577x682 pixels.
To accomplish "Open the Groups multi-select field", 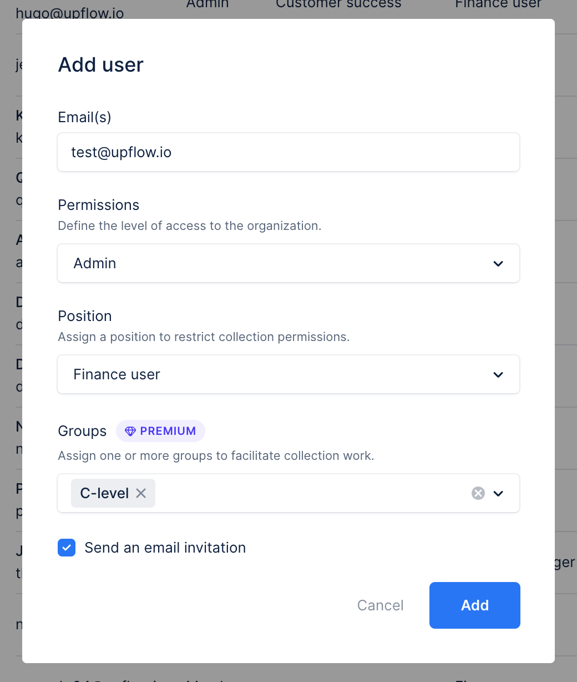I will (311, 493).
